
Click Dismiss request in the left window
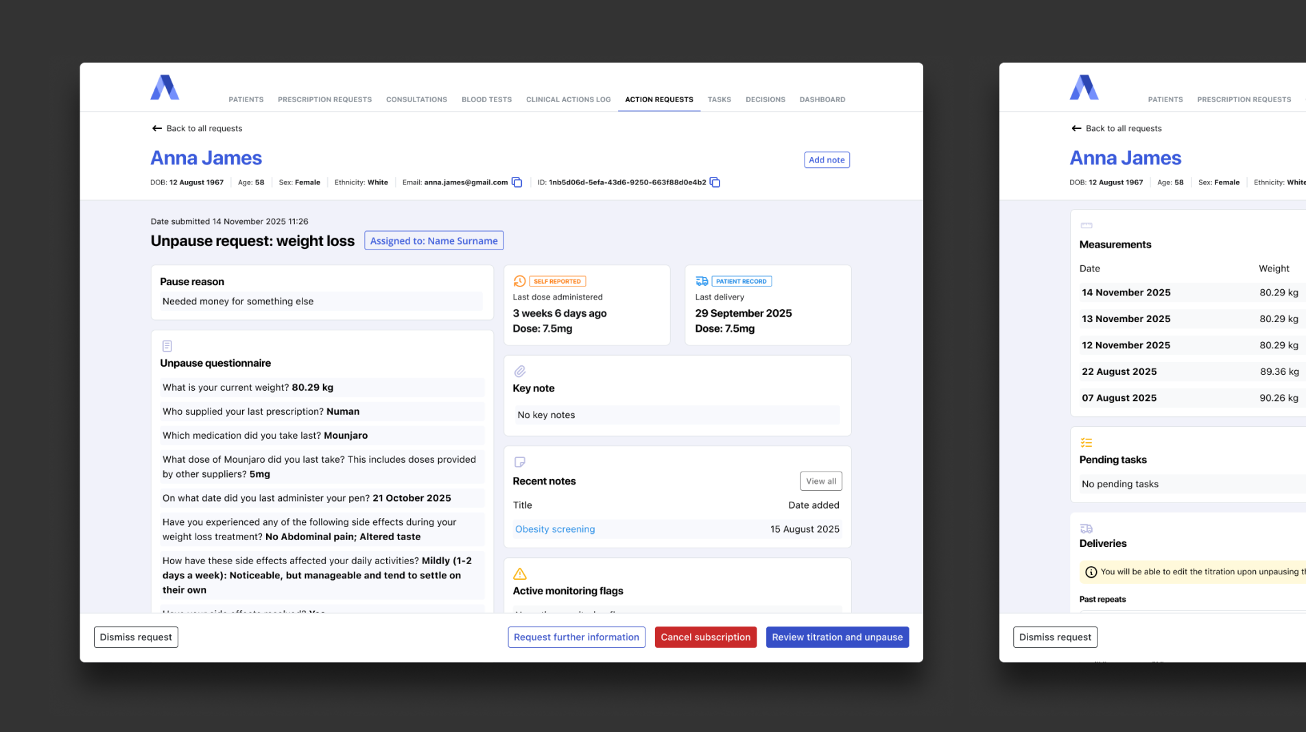[136, 637]
